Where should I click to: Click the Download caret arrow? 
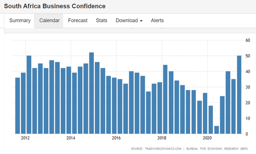(x=141, y=21)
